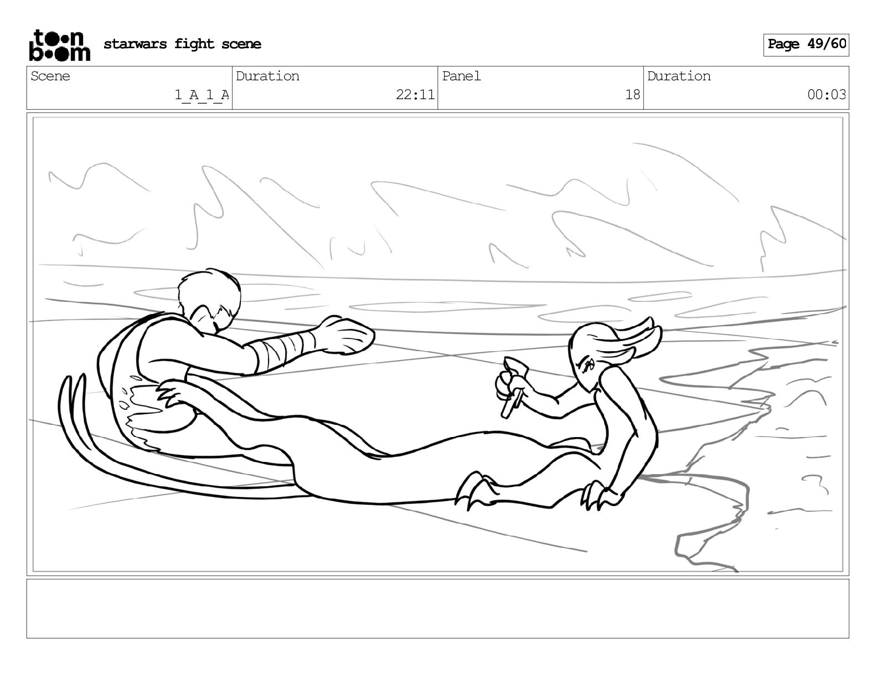Click scene name '1_A_1_A'

click(202, 95)
